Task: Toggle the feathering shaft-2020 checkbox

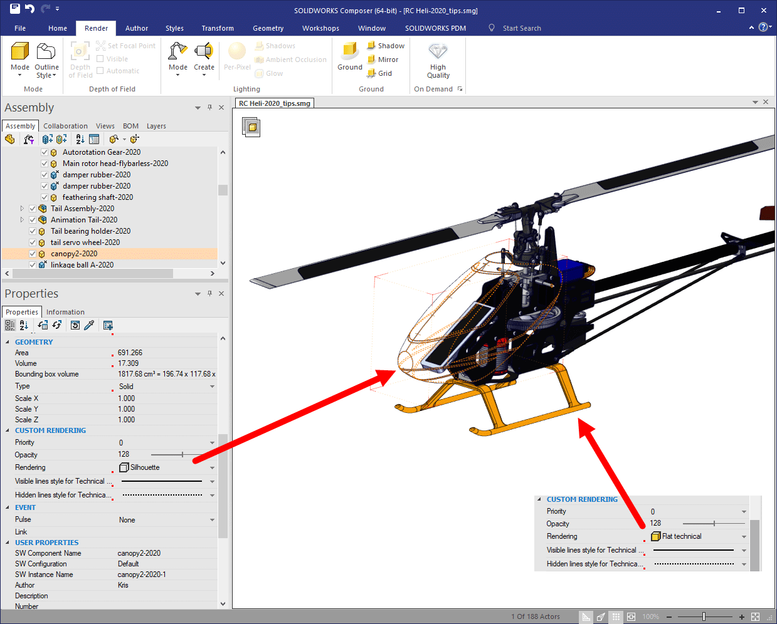Action: click(45, 197)
